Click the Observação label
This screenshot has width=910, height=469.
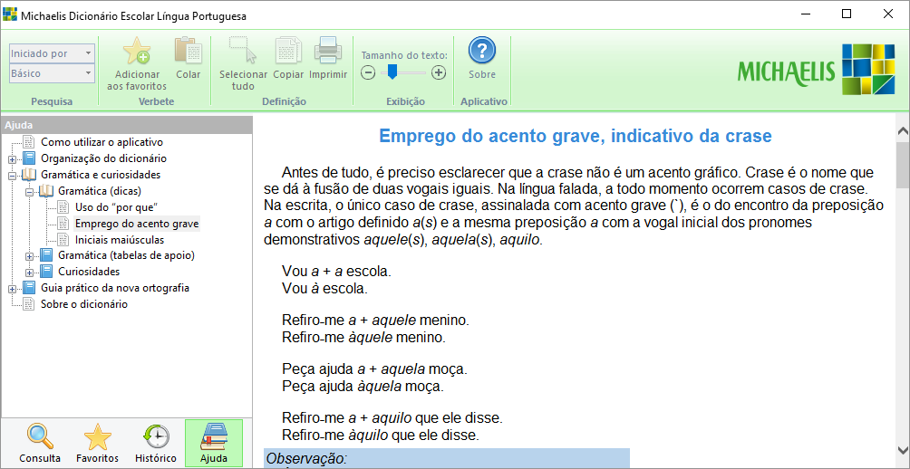[306, 458]
